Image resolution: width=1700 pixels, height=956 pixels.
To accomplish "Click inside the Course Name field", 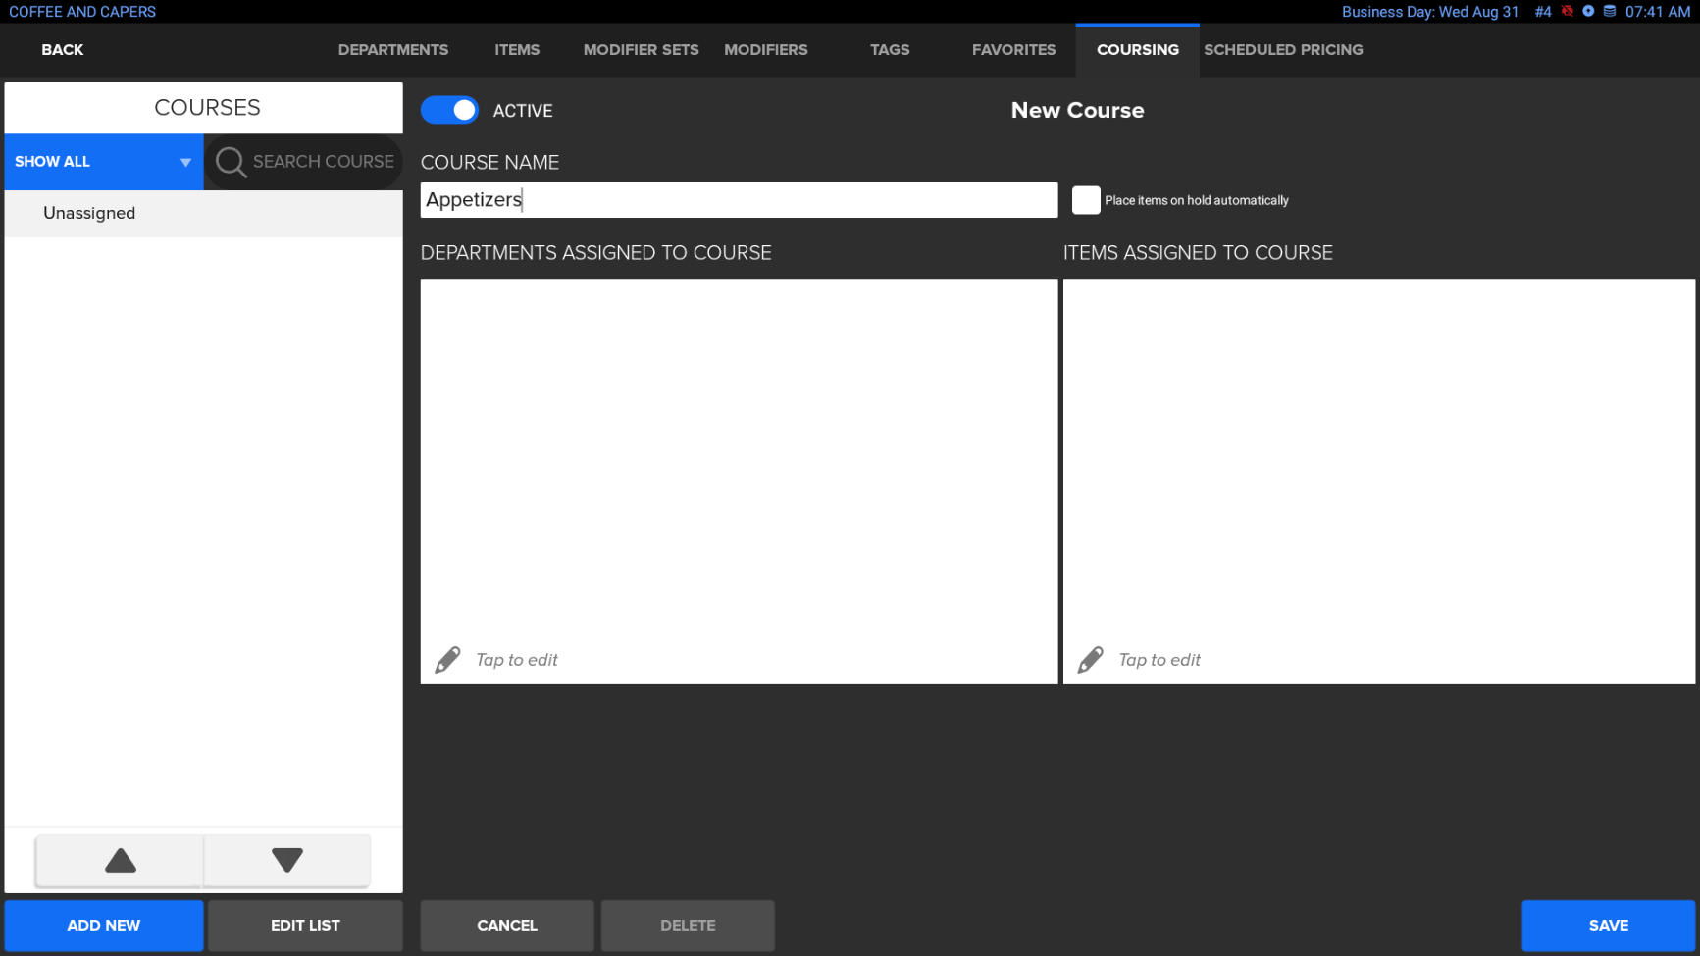I will point(738,200).
